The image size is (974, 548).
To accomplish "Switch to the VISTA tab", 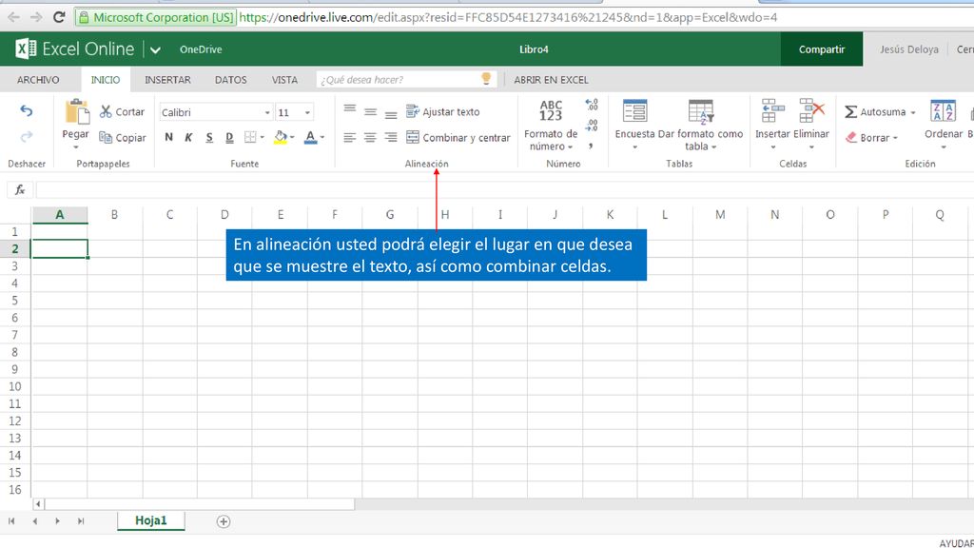I will point(284,80).
